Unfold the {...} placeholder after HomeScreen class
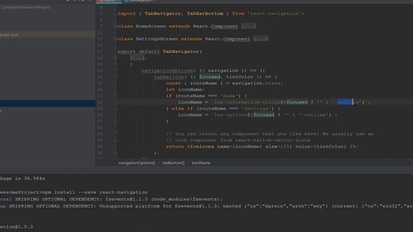 (x=248, y=26)
